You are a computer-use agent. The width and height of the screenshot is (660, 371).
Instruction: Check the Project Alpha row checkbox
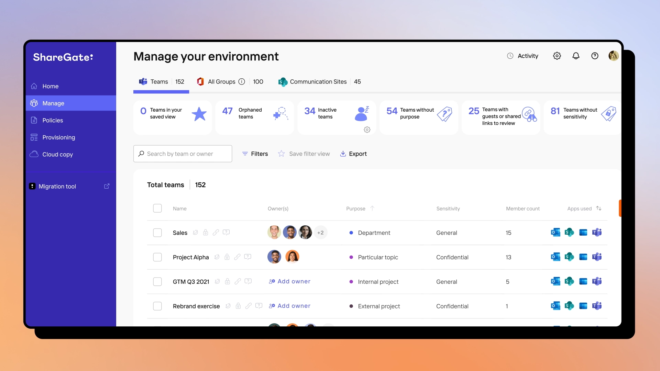(x=157, y=257)
